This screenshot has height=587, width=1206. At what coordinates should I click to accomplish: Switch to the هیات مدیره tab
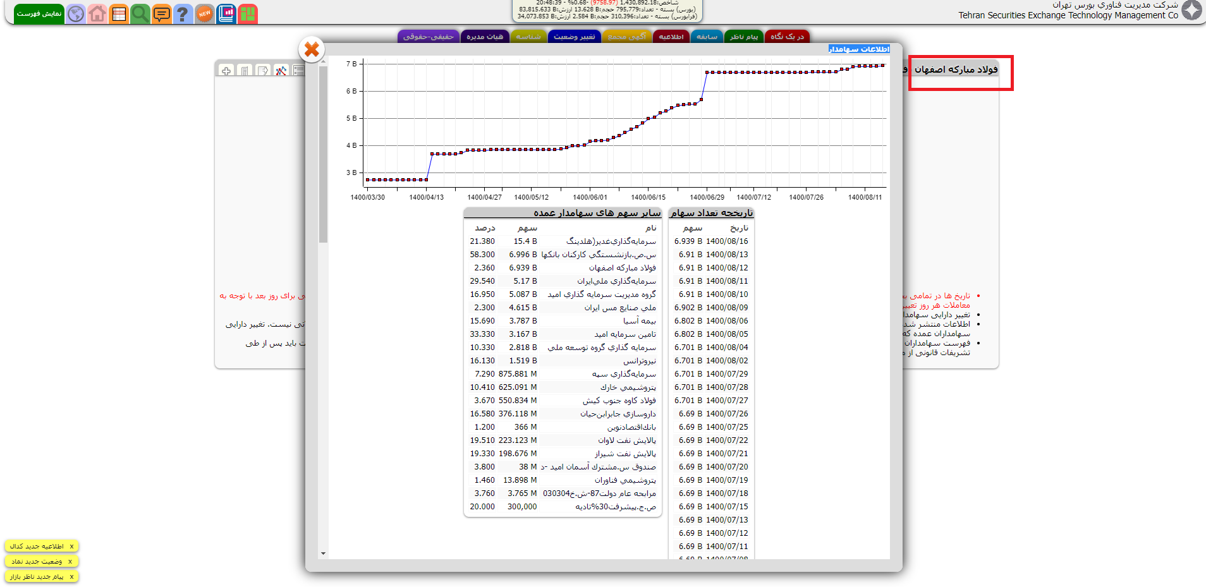coord(485,37)
